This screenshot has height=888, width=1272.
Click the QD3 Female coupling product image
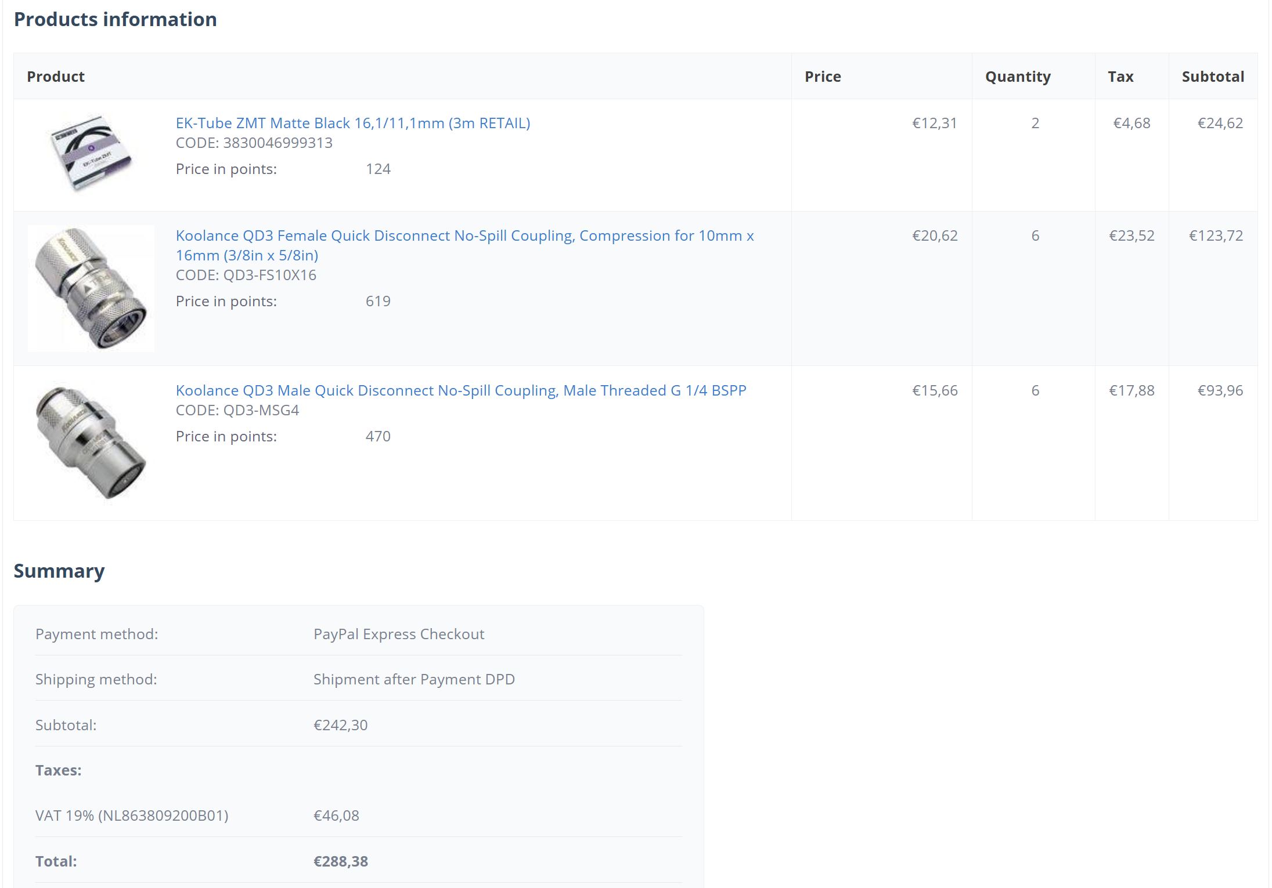coord(91,288)
